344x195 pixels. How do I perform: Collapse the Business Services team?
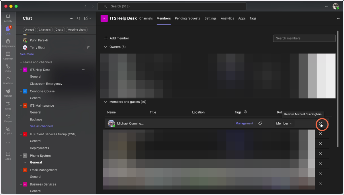(21, 184)
